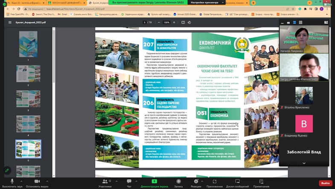Minimize the video panel strip

(283, 23)
